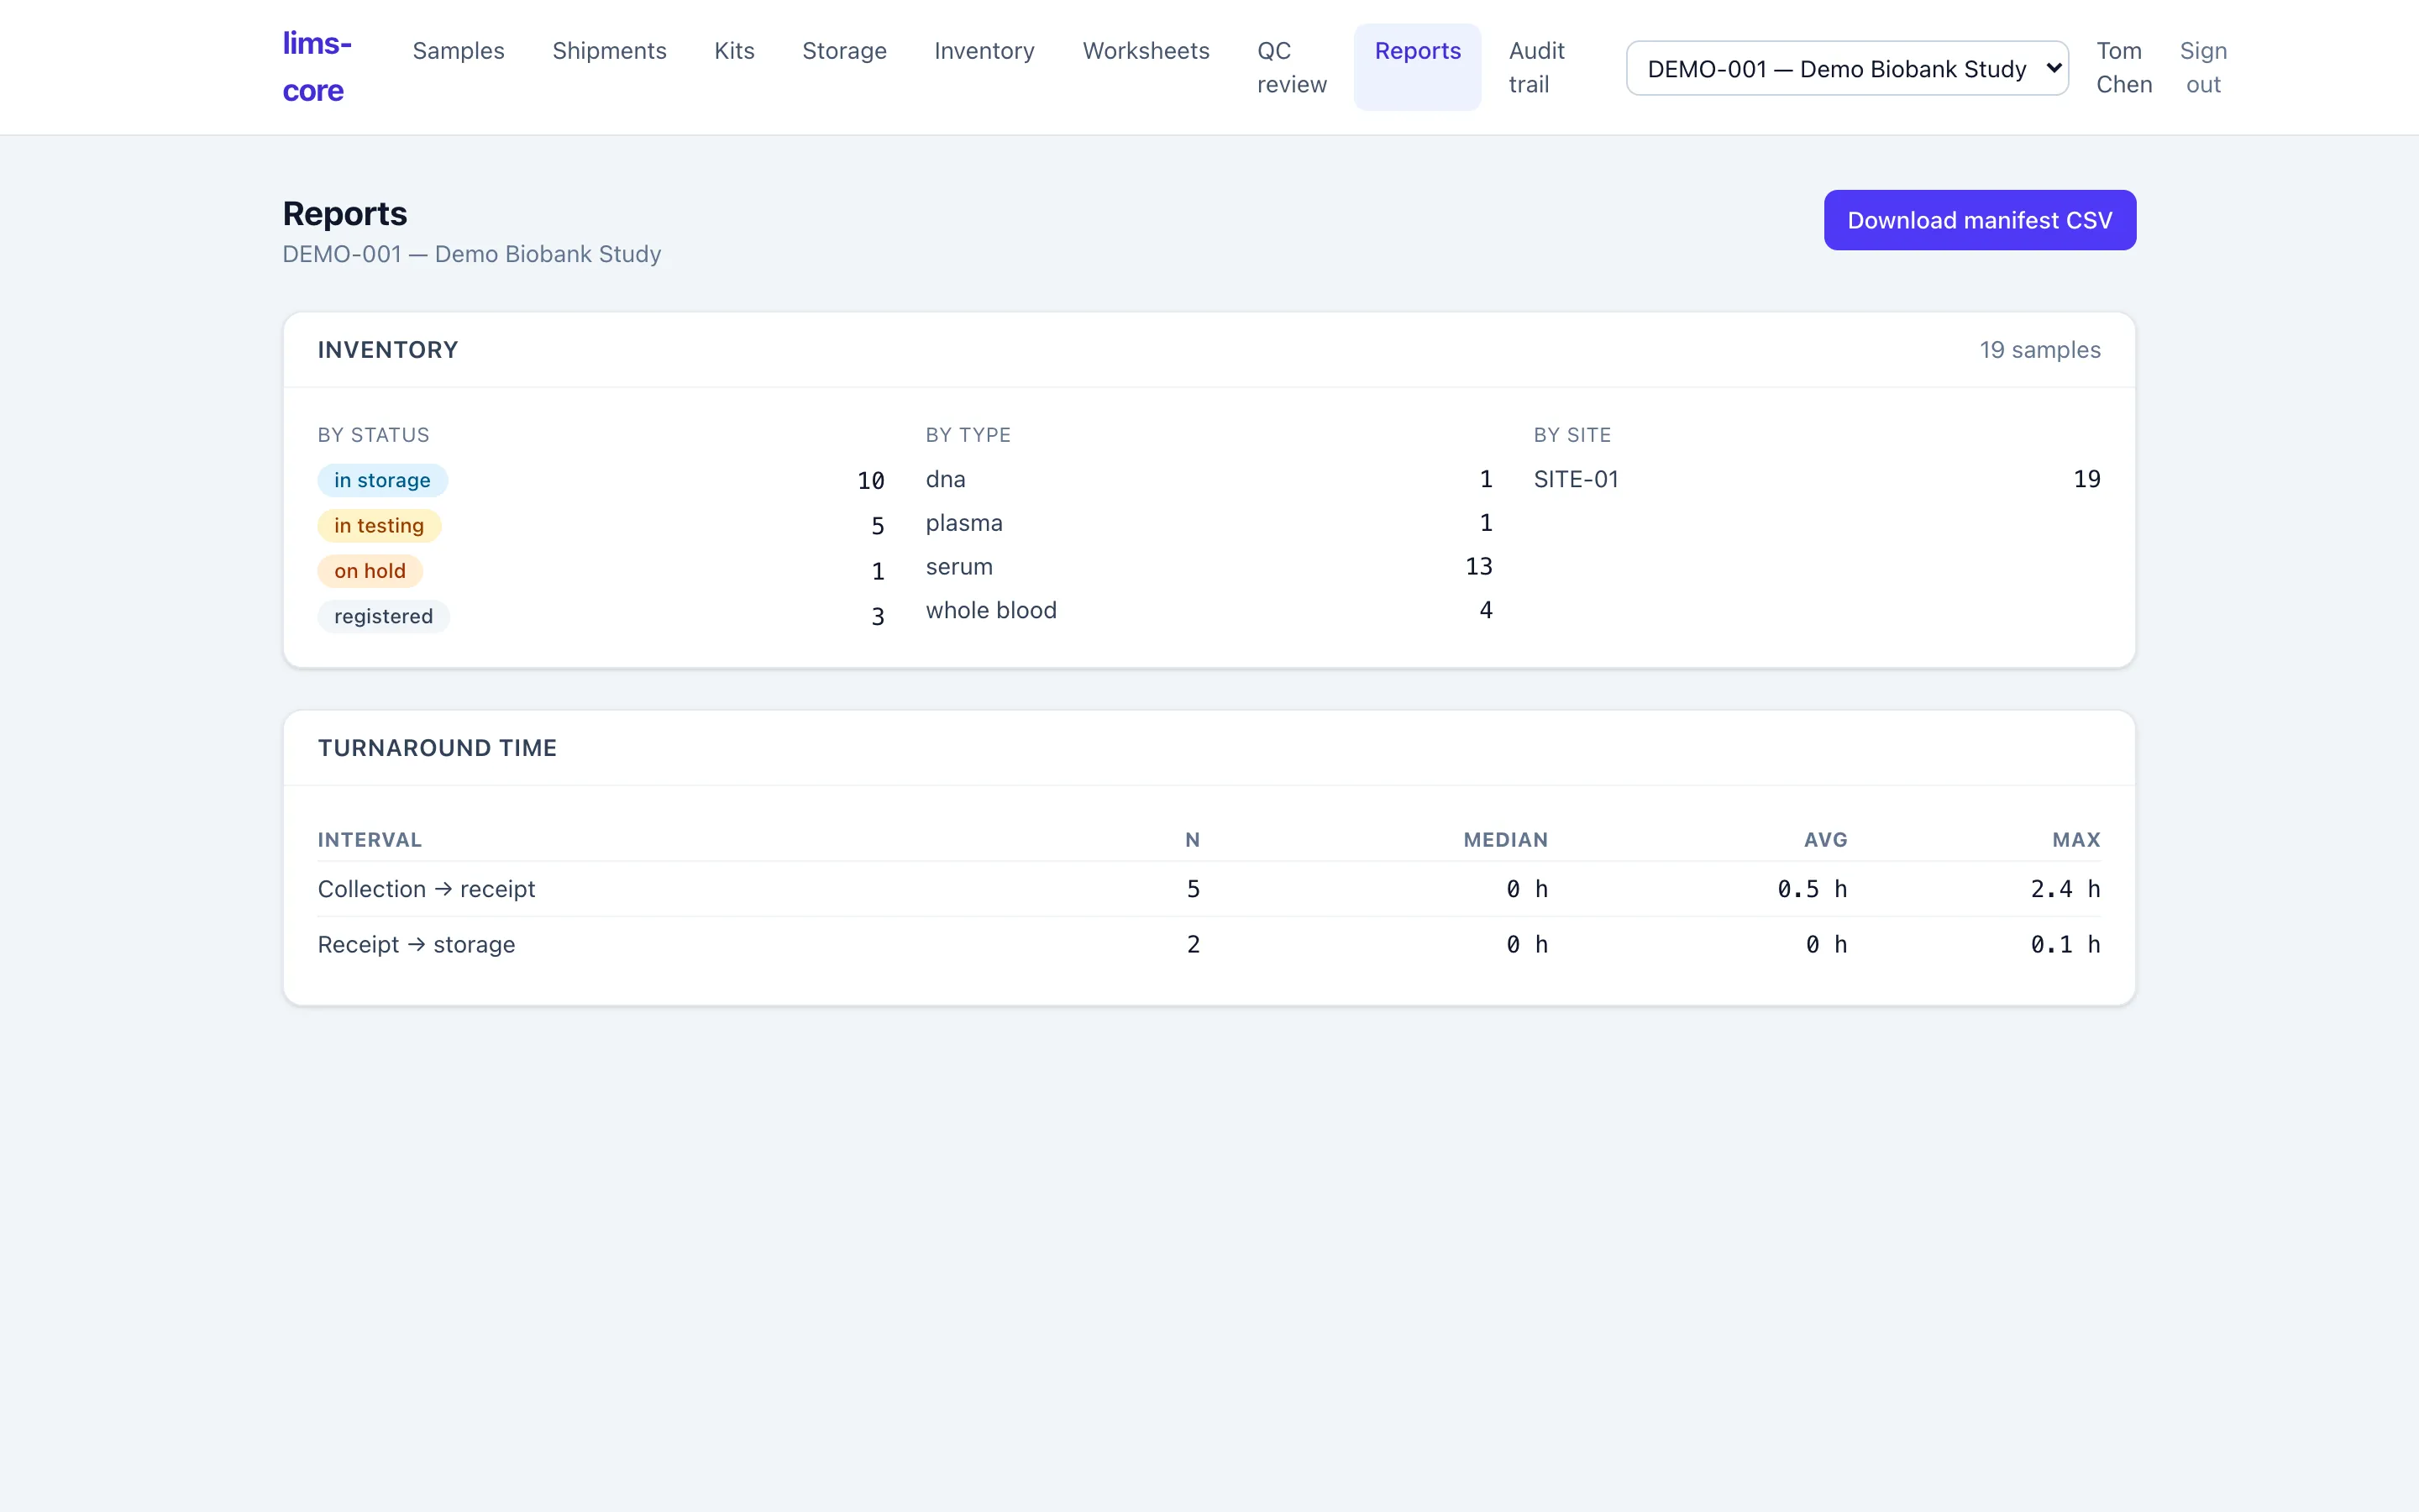
Task: Click the 'registered' status badge
Action: pos(383,616)
